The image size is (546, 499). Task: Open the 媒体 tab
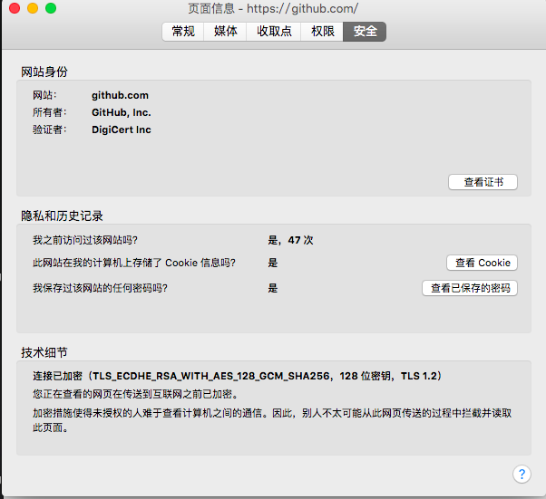tap(225, 32)
